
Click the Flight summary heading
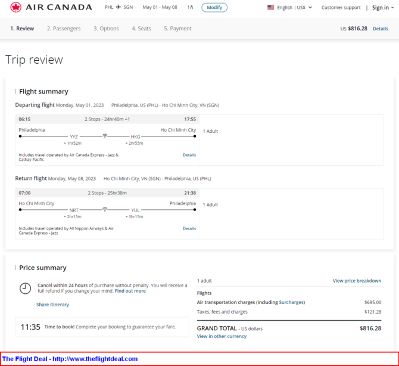click(x=43, y=91)
